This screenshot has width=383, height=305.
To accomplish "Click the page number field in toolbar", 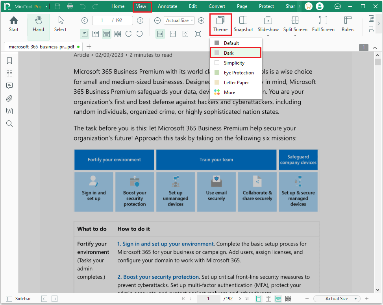I will point(112,20).
